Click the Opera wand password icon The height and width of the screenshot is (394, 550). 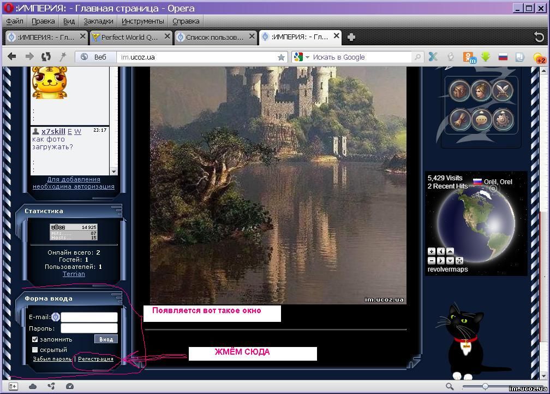click(x=63, y=56)
